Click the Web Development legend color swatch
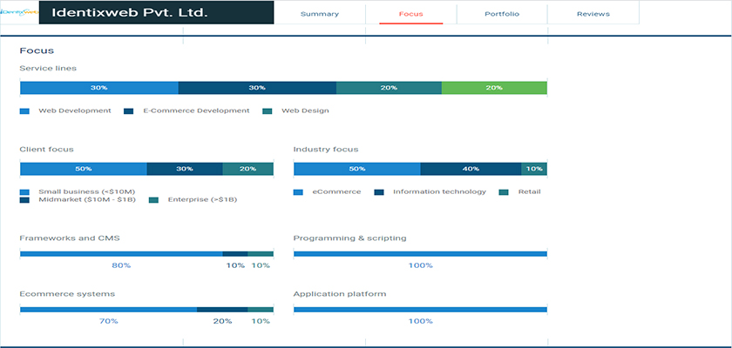The image size is (732, 348). pyautogui.click(x=24, y=110)
